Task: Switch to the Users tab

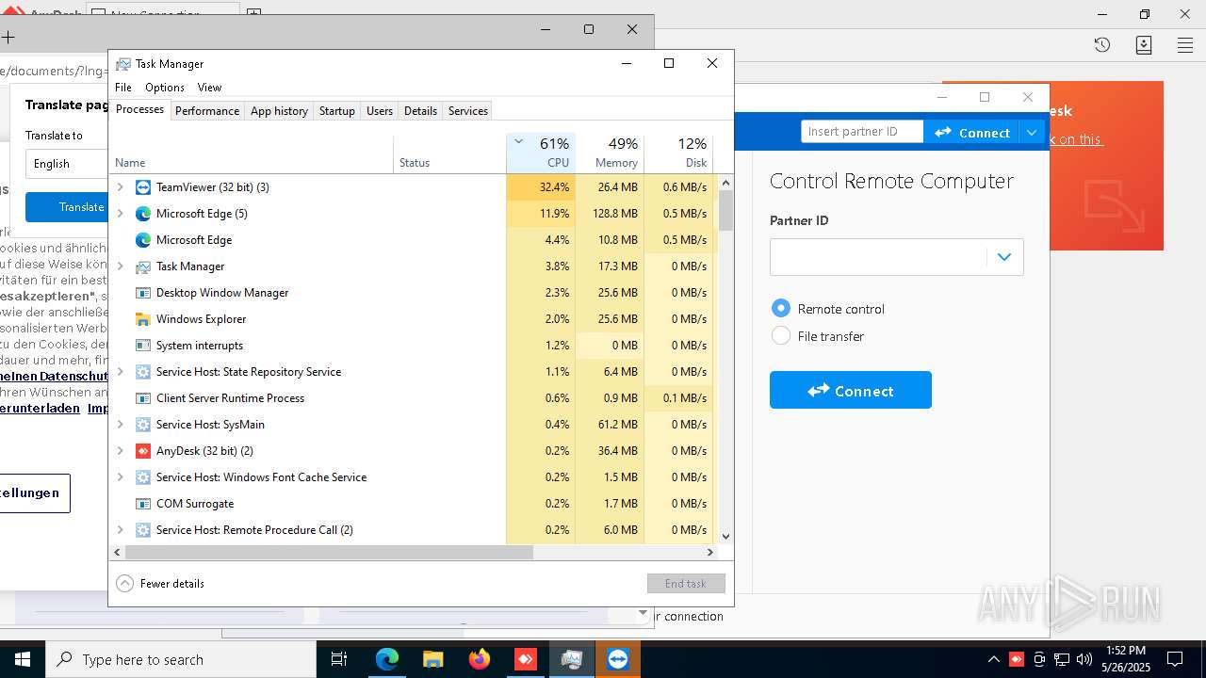Action: 380,111
